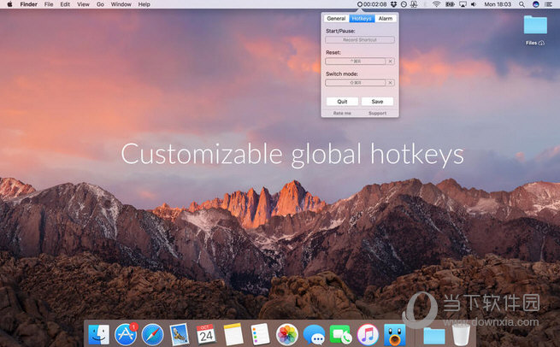Select the Hotkeys tab
Screen dimensions: 560x347
tap(362, 18)
